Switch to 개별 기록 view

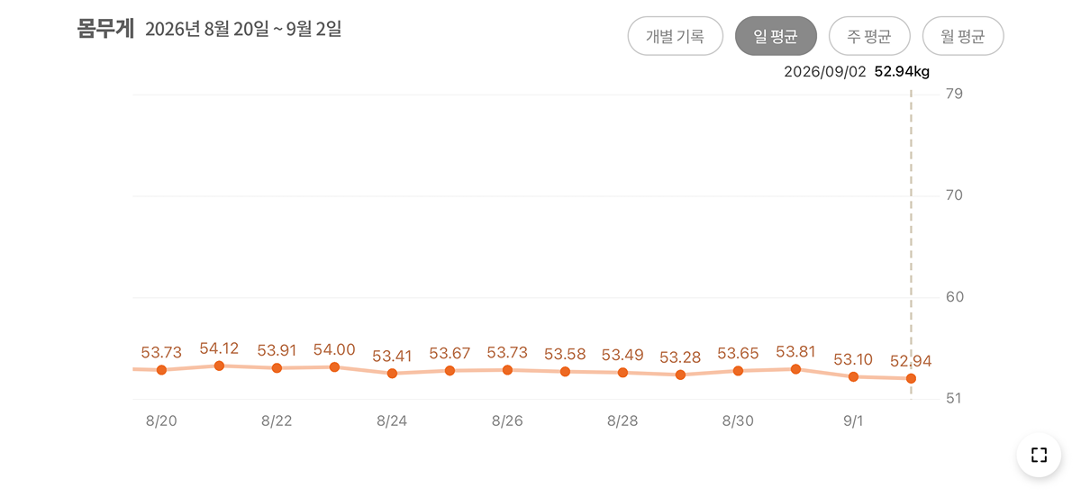click(x=676, y=36)
